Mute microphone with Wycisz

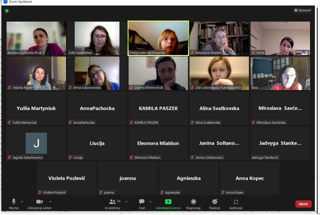tap(14, 204)
